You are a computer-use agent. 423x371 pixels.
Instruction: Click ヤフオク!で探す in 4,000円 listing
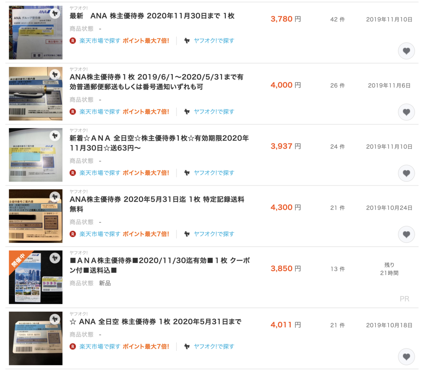(x=214, y=112)
